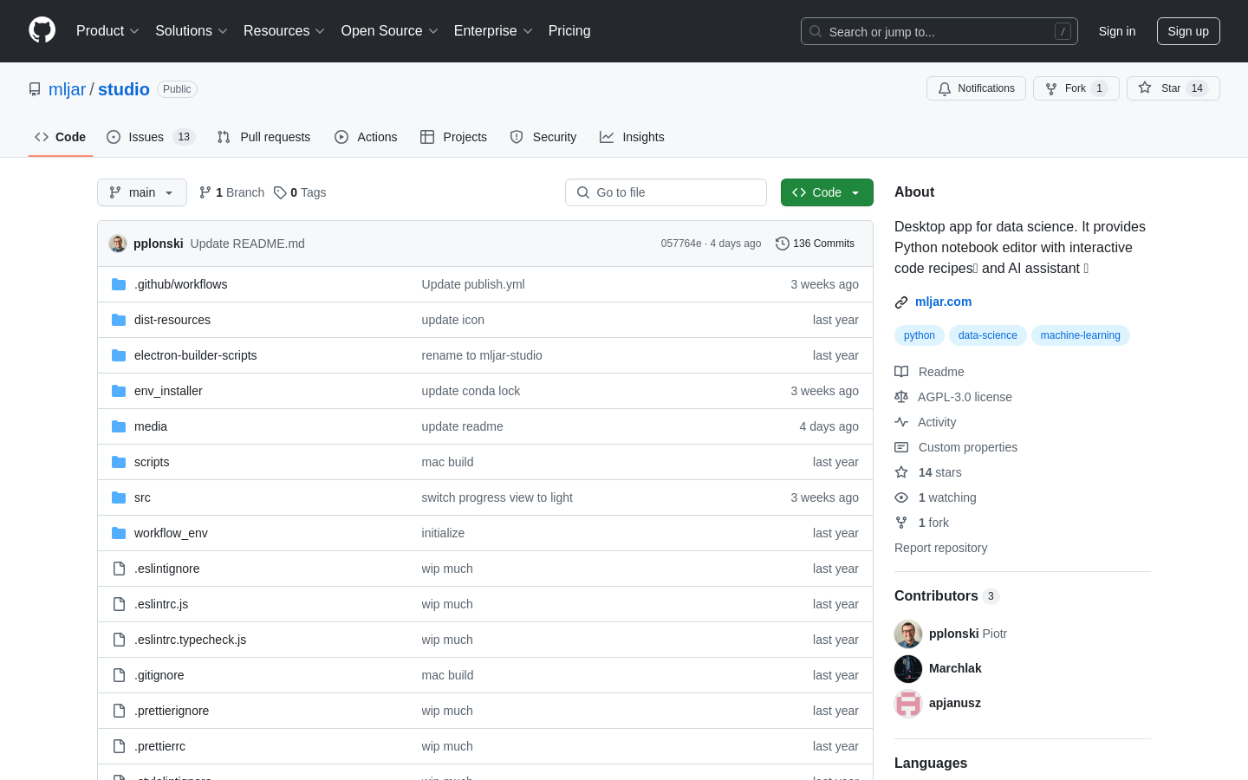Click the bell icon in Notifications
Image resolution: width=1248 pixels, height=780 pixels.
point(945,88)
